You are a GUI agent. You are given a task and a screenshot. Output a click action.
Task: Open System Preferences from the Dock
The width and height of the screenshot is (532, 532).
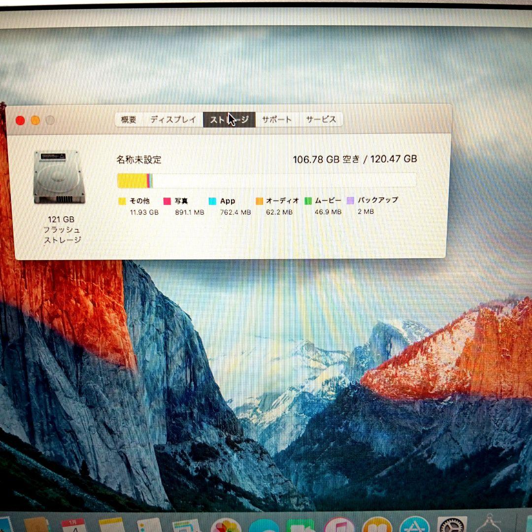(x=452, y=525)
